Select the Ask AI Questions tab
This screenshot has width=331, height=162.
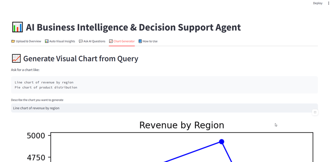[92, 41]
